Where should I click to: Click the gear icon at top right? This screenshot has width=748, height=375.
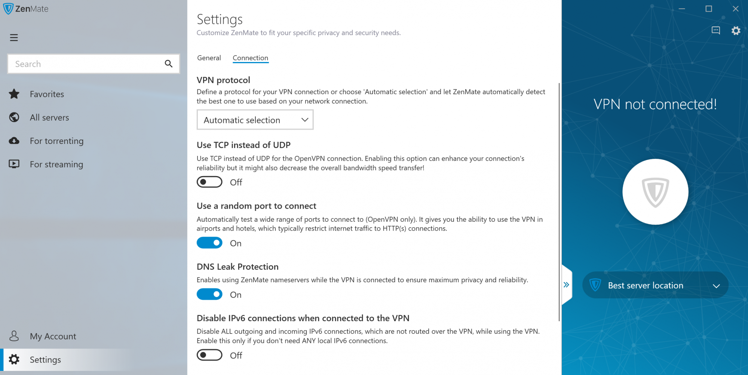point(736,31)
